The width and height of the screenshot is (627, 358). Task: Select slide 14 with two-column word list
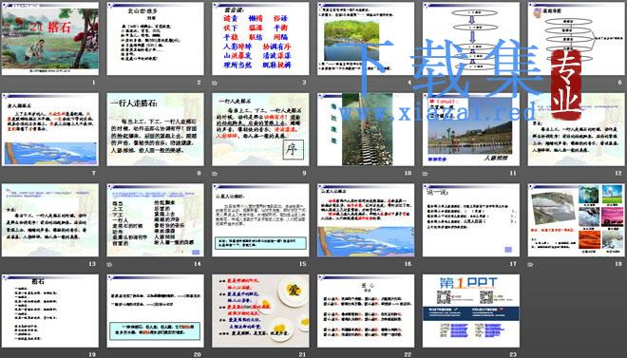tap(155, 220)
